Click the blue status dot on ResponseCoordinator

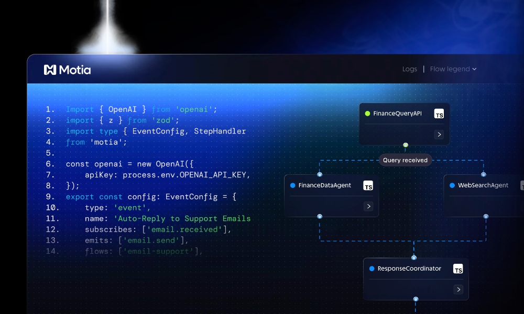(x=372, y=268)
